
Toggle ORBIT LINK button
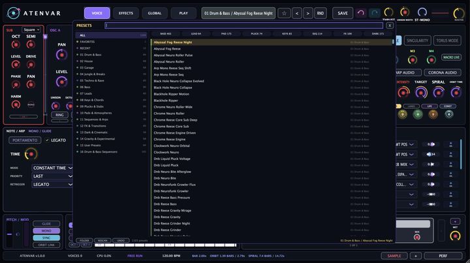46,245
